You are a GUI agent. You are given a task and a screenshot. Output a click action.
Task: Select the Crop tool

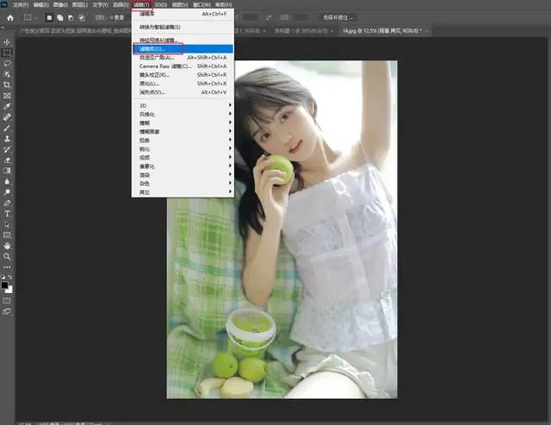click(x=7, y=84)
